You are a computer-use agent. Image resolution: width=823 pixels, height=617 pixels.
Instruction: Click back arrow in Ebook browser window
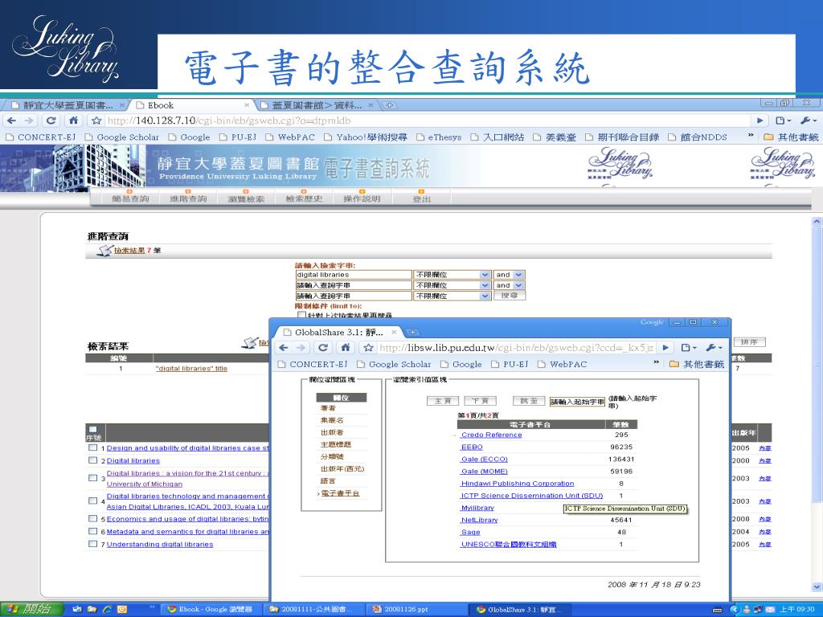(11, 121)
